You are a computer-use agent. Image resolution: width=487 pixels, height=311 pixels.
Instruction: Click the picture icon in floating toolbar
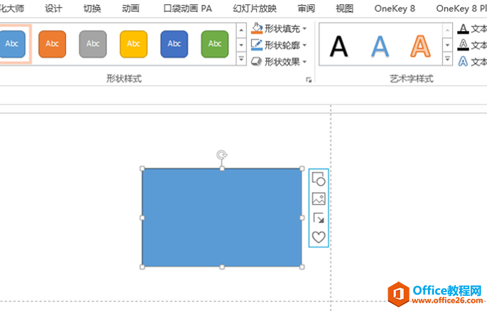point(318,199)
